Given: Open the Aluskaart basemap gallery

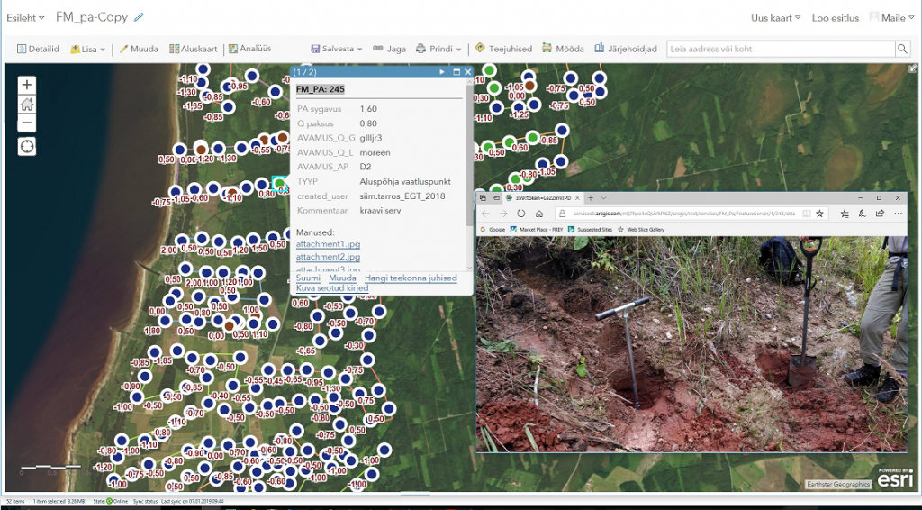Looking at the screenshot, I should tap(194, 49).
